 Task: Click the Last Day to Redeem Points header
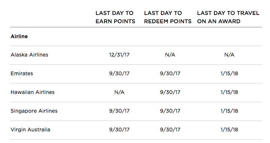168,17
